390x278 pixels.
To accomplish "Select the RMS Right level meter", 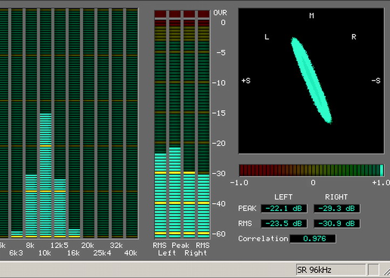I will [203, 205].
